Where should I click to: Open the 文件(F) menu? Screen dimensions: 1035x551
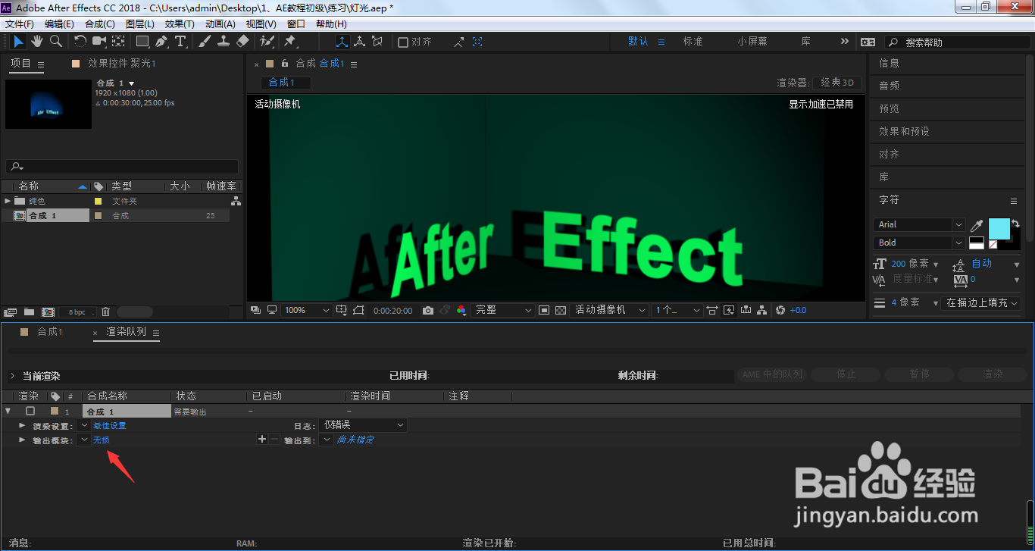point(20,24)
